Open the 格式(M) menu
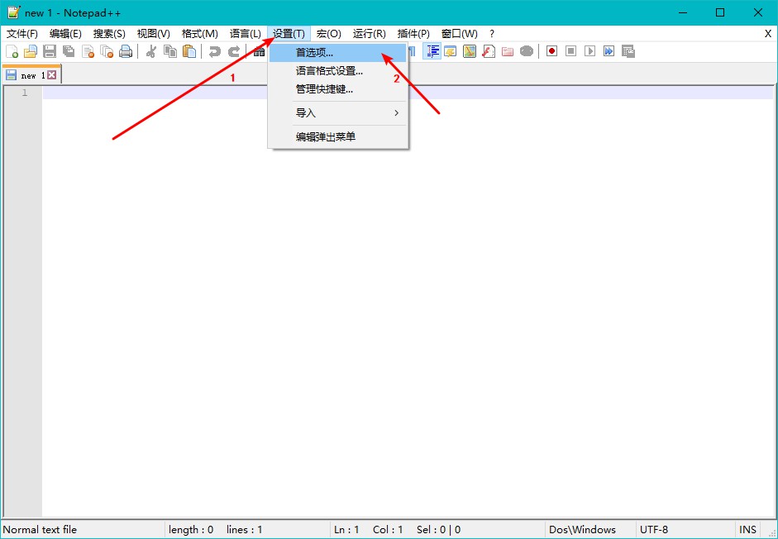778x539 pixels. pos(199,34)
